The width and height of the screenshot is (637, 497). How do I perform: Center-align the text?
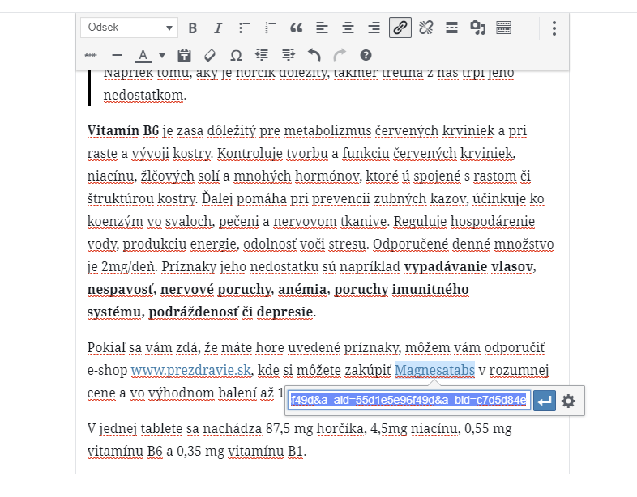click(348, 28)
